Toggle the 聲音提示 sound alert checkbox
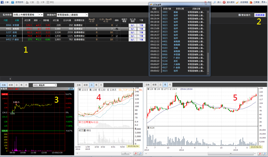Image resolution: width=268 pixels, height=157 pixels. 240,15
